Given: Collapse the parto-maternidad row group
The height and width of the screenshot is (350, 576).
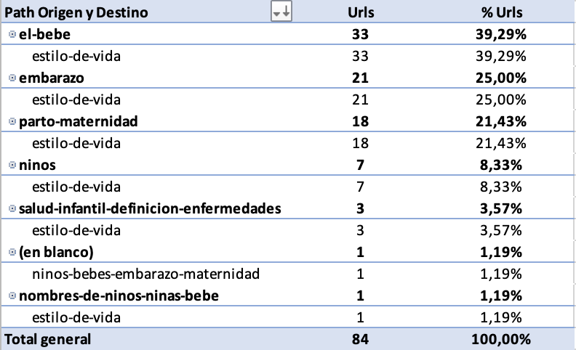Looking at the screenshot, I should click(12, 121).
